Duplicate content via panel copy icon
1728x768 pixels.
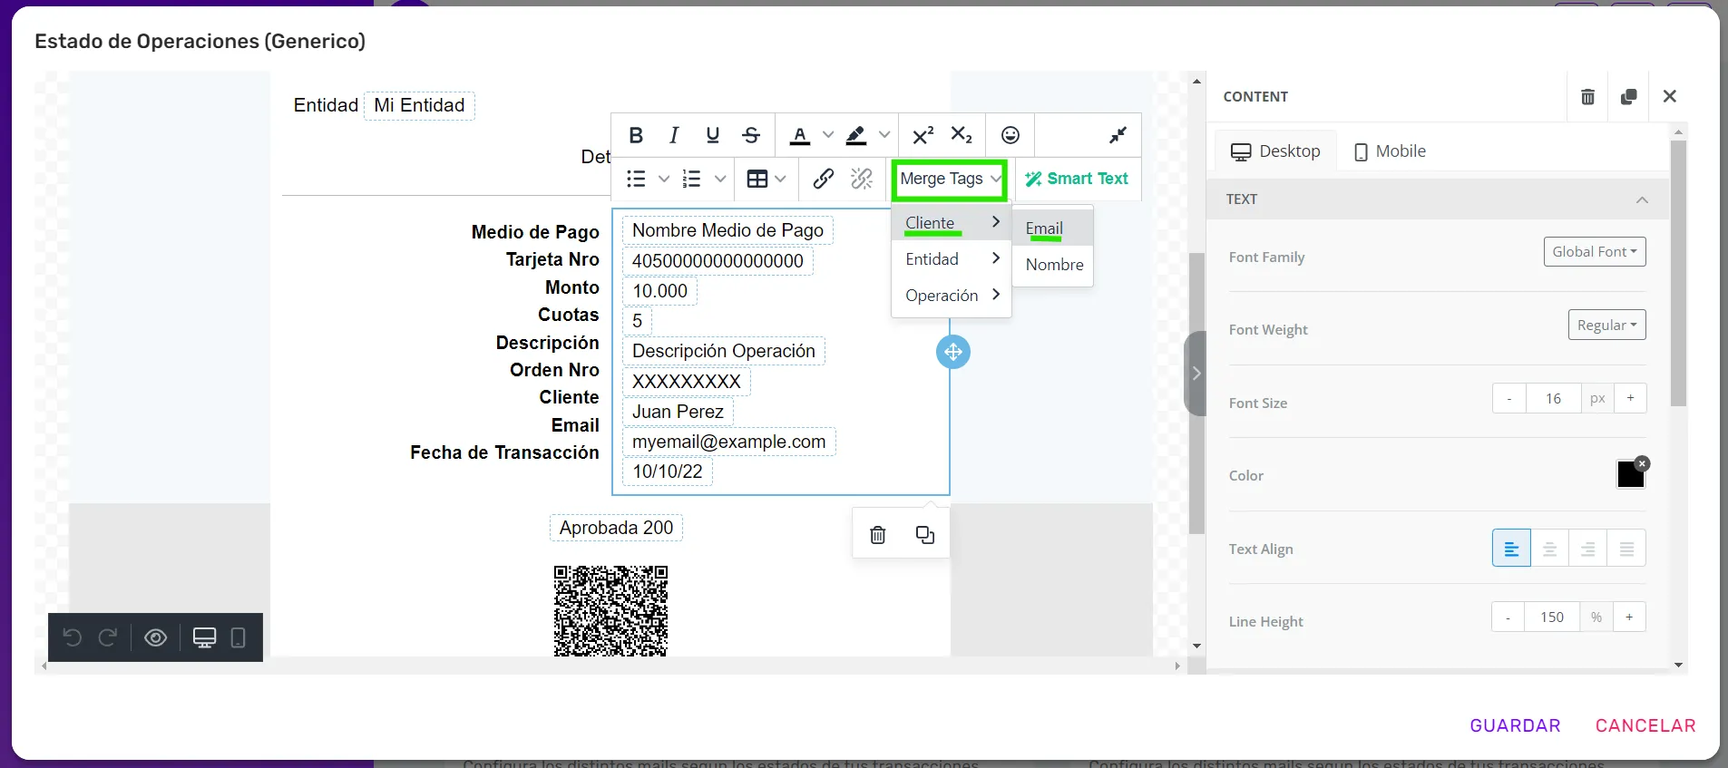point(1628,96)
